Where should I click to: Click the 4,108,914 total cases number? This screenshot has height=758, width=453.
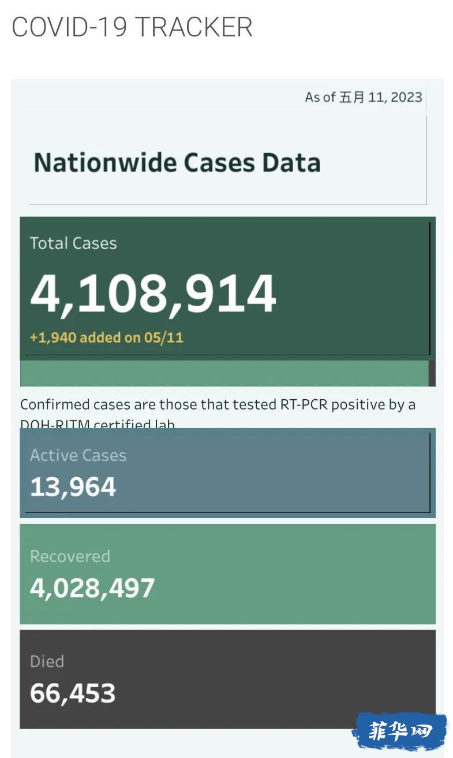coord(153,293)
